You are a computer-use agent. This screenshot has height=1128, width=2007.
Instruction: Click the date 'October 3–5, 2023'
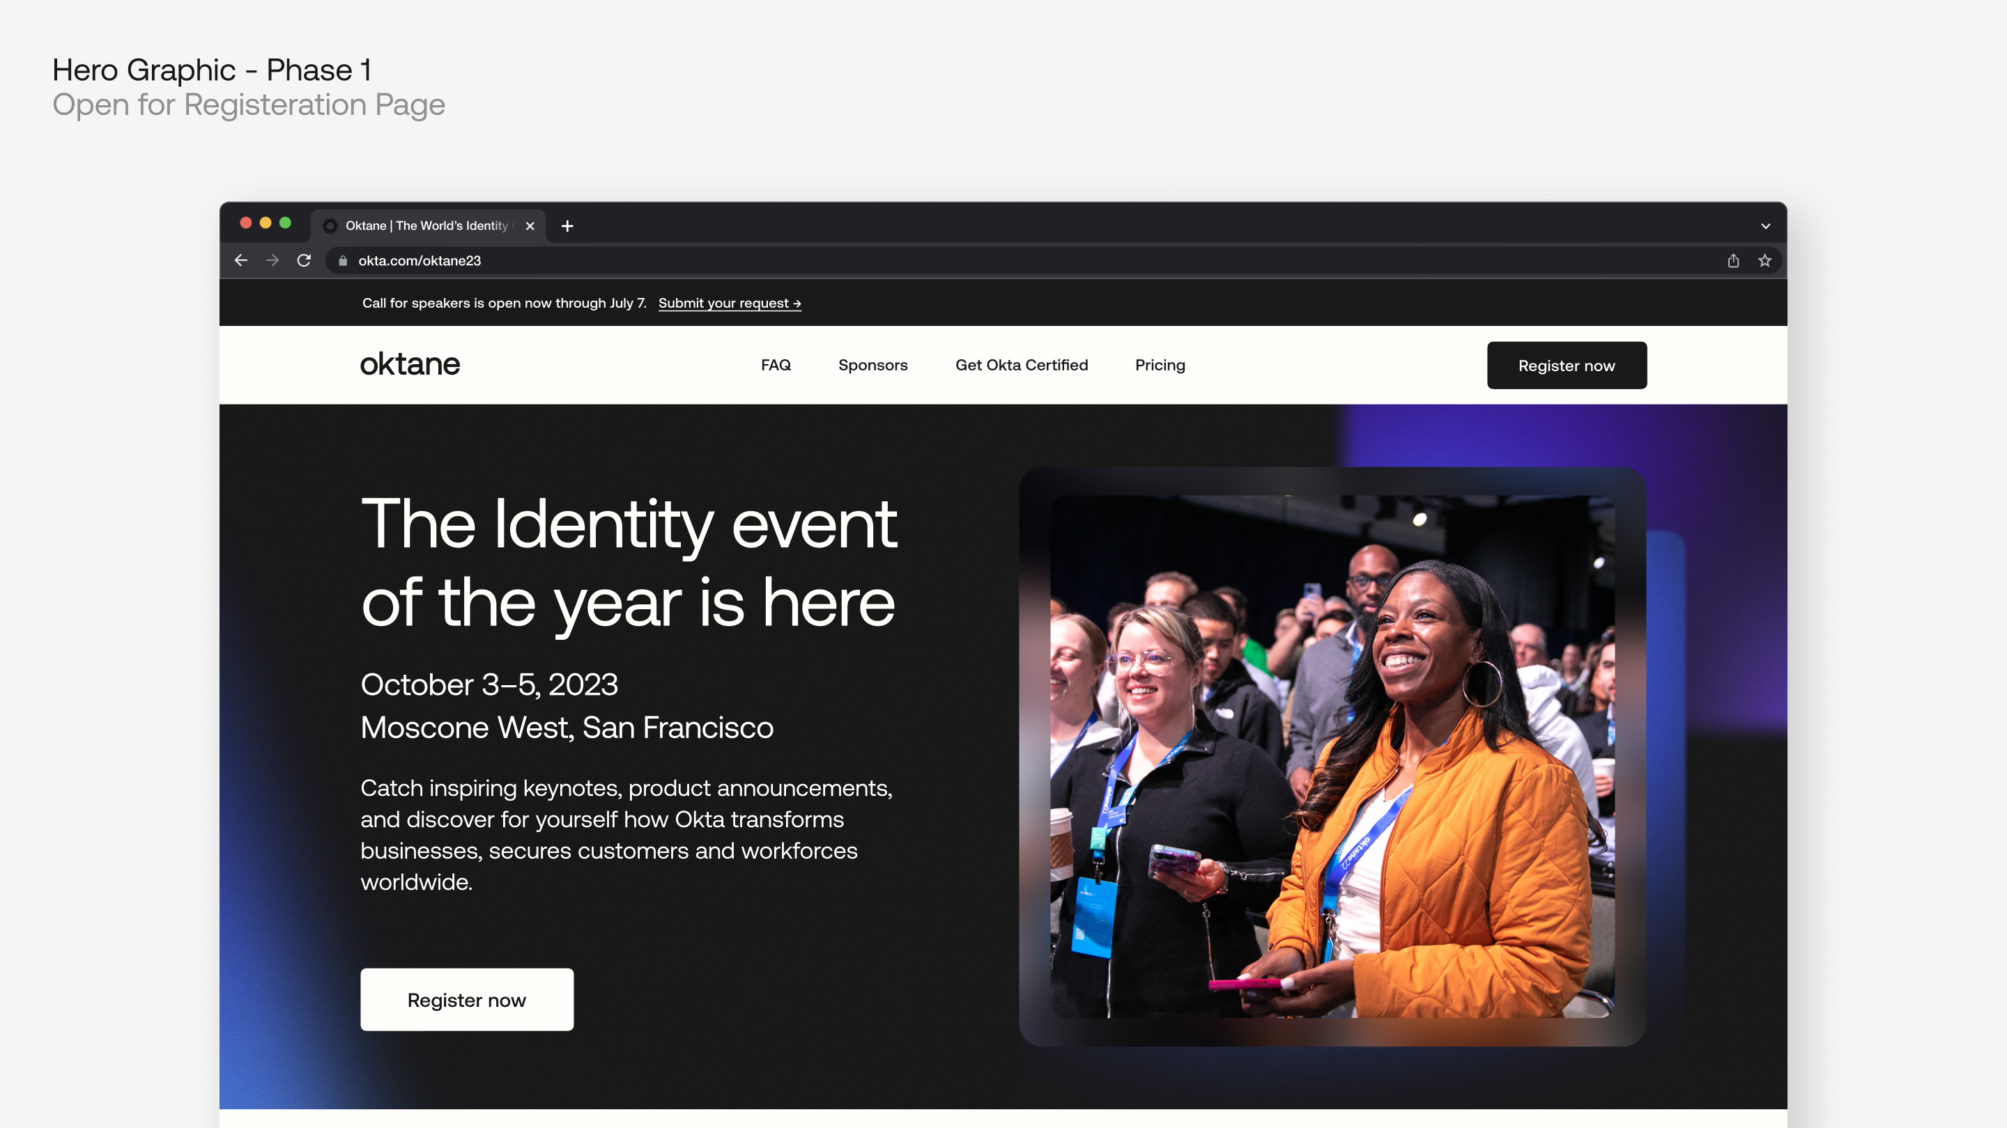pyautogui.click(x=489, y=684)
